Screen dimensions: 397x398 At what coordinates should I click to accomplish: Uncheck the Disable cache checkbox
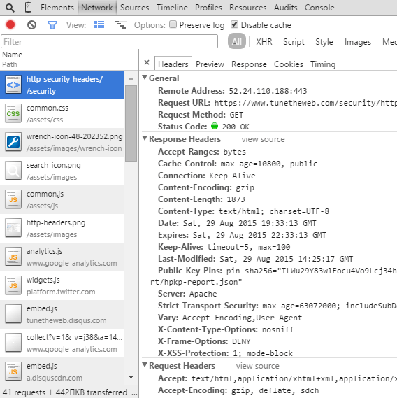coord(234,24)
